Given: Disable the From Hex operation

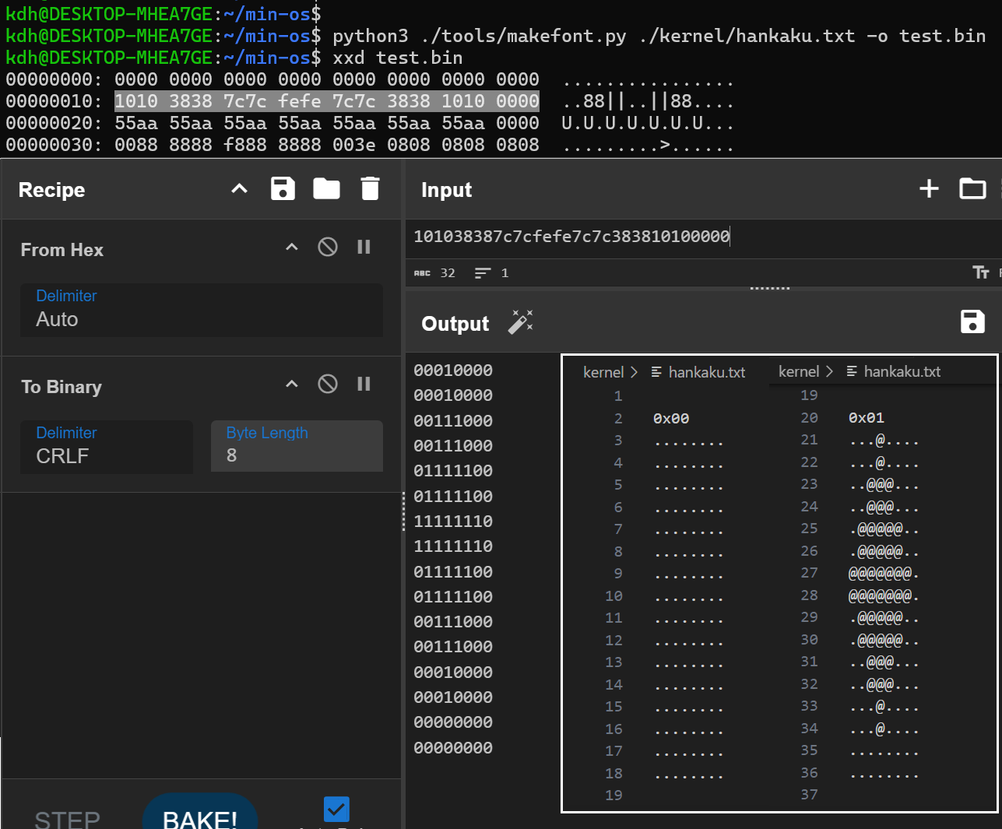Looking at the screenshot, I should [x=328, y=248].
